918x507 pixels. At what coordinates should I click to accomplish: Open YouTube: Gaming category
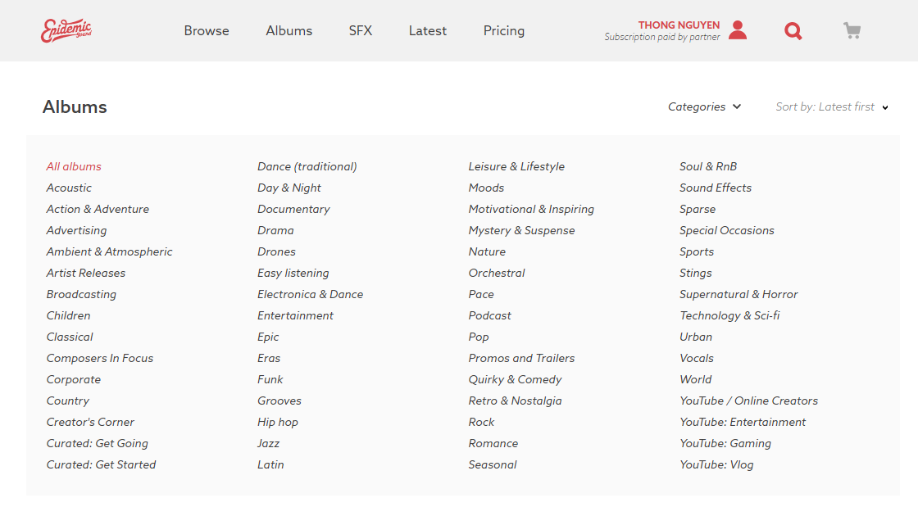coord(725,443)
